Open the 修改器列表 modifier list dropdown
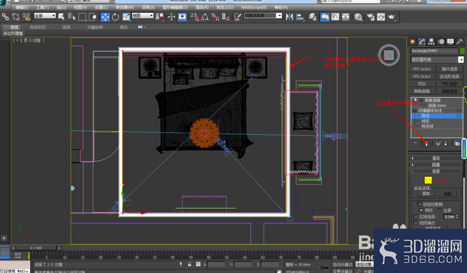 click(x=437, y=60)
